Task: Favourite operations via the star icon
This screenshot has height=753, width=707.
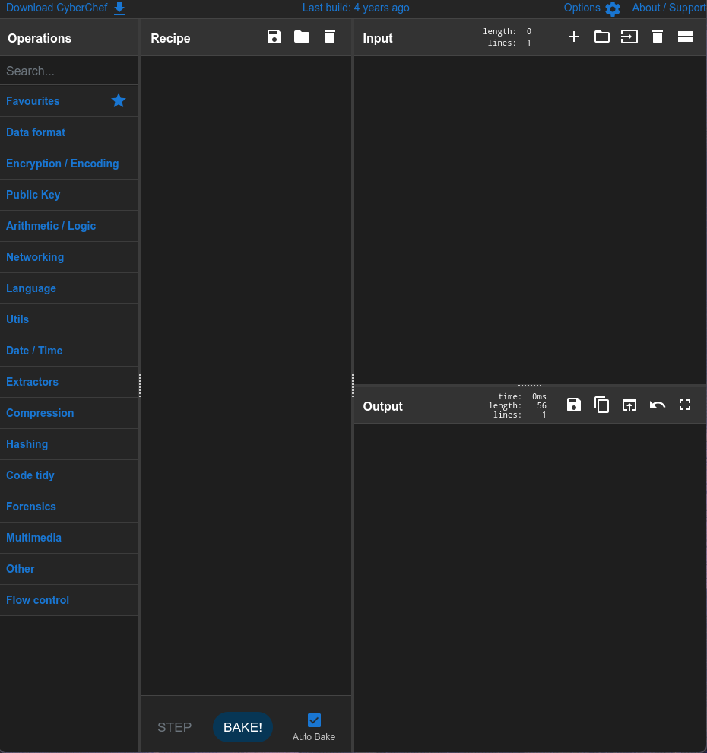Action: (118, 100)
